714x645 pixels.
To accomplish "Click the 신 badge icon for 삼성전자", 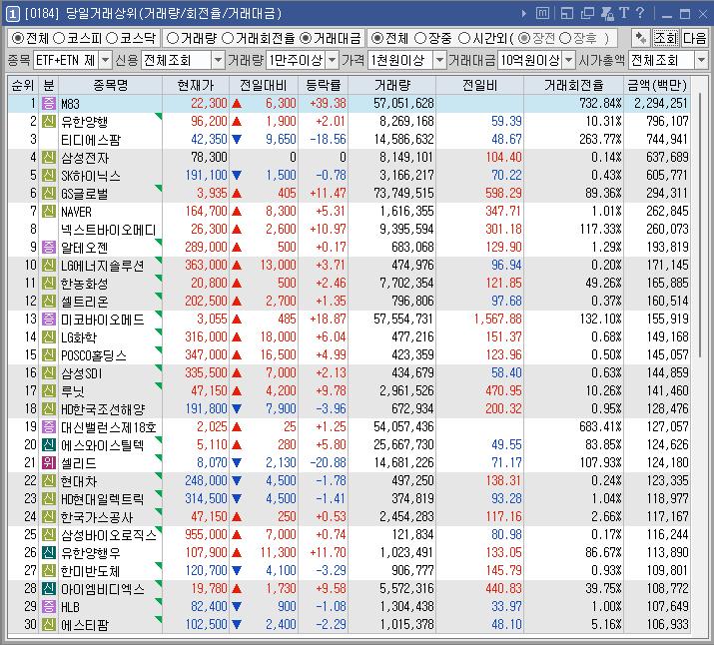I will (x=49, y=157).
